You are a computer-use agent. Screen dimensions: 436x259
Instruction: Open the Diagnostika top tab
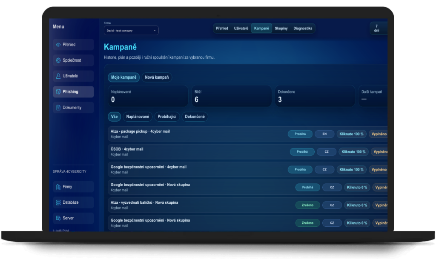(303, 28)
